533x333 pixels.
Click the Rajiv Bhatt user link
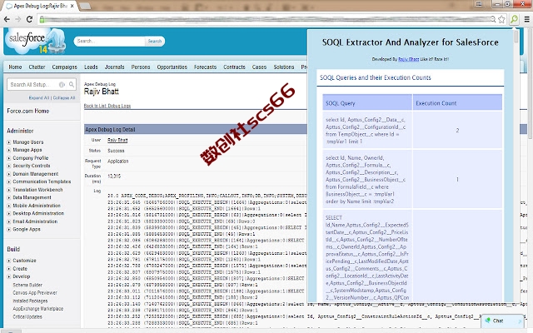117,140
